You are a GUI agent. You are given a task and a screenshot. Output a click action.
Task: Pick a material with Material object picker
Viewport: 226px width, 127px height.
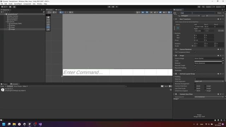223,63
